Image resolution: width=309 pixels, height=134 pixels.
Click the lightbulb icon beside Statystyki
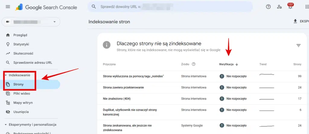8,44
